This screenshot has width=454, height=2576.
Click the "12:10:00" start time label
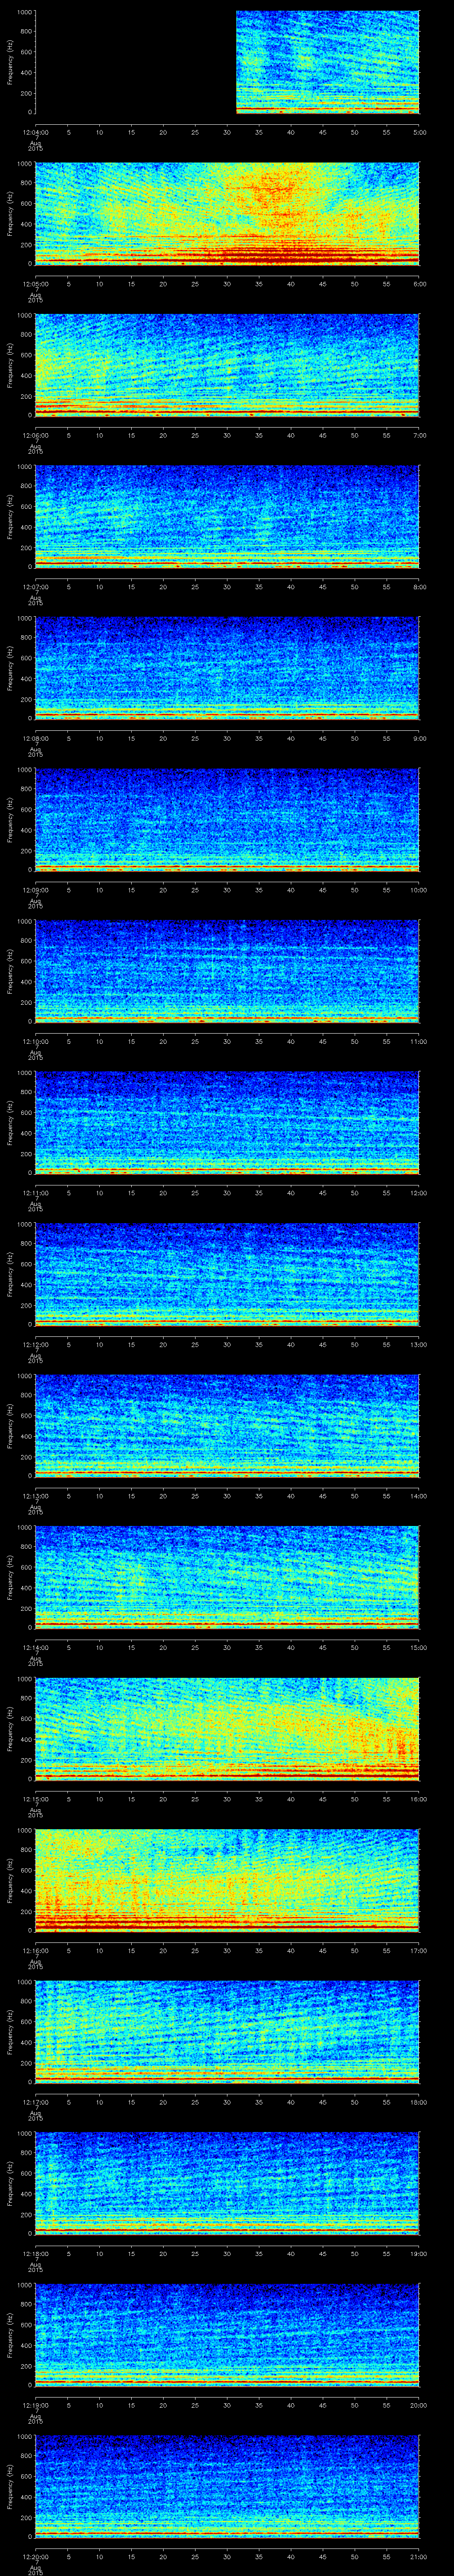(x=35, y=1041)
